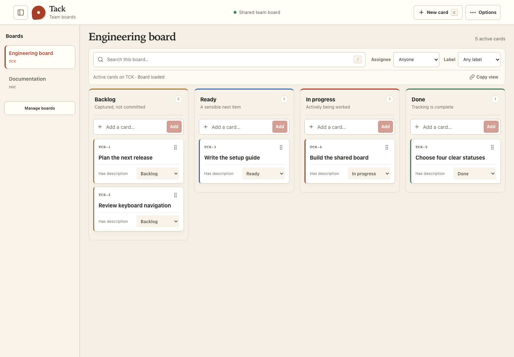
Task: Change status dropdown of Choose four clear statuses
Action: pyautogui.click(x=475, y=174)
